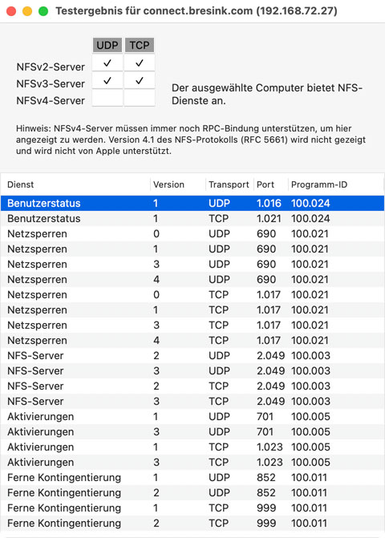Select NFS-Server version 2 UDP row
This screenshot has height=538, width=385.
coord(192,355)
